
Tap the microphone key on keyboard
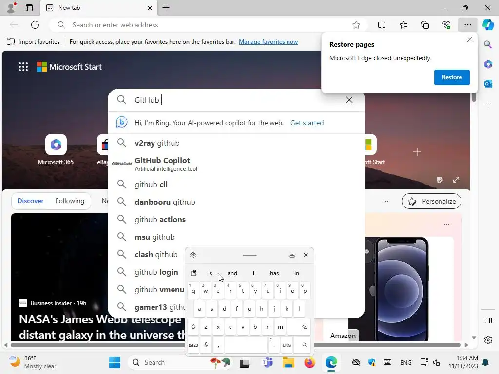206,345
